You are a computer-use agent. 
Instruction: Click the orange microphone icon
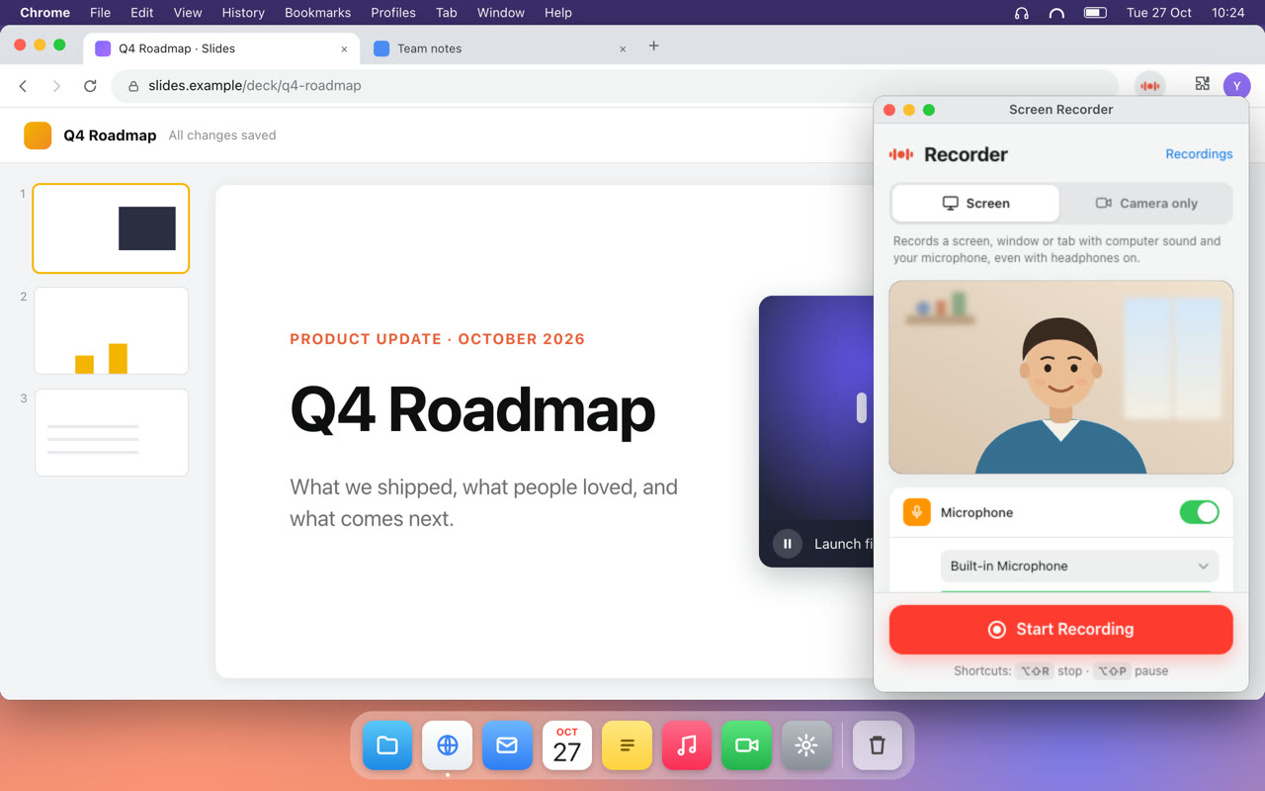(917, 512)
